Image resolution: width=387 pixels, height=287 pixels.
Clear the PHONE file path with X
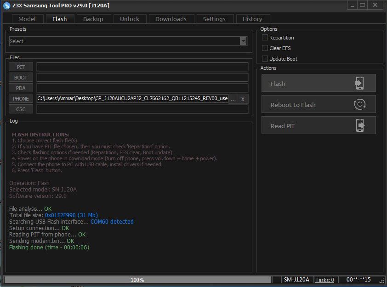click(243, 99)
